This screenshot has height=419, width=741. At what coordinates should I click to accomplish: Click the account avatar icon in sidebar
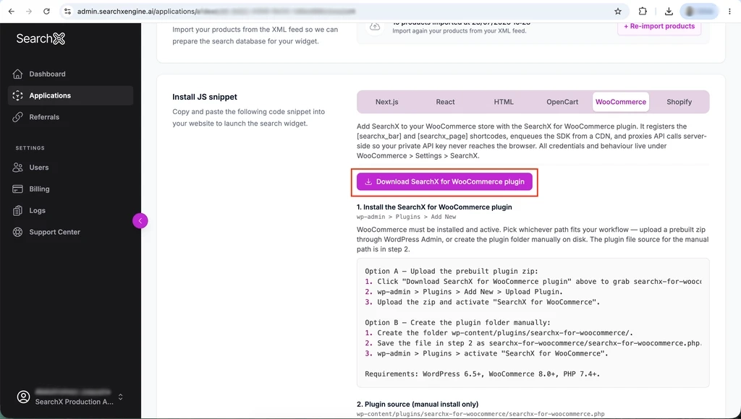tap(23, 397)
